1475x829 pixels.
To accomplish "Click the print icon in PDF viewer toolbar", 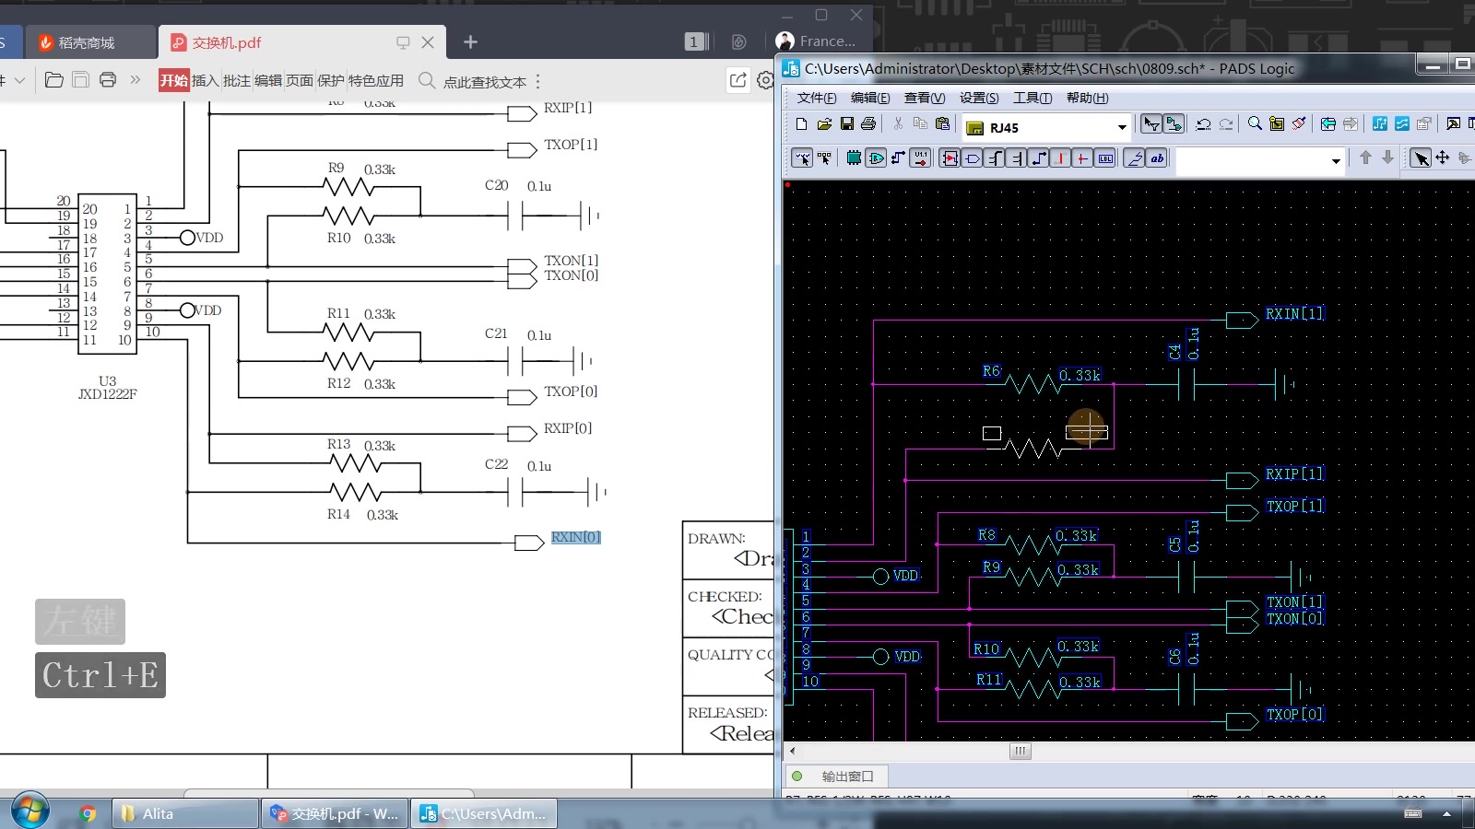I will pyautogui.click(x=108, y=80).
